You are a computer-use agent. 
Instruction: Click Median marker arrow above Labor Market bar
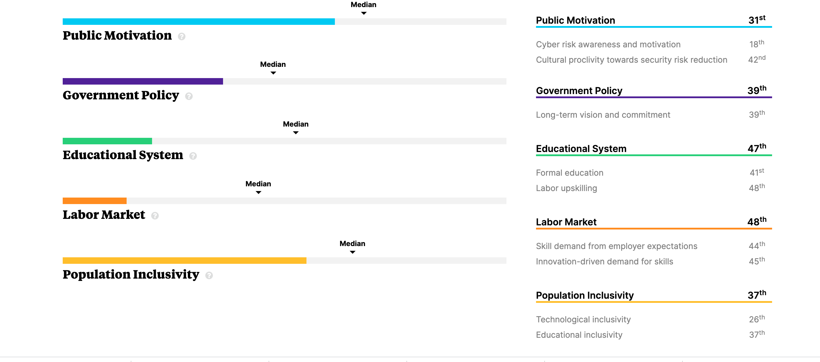pyautogui.click(x=259, y=193)
